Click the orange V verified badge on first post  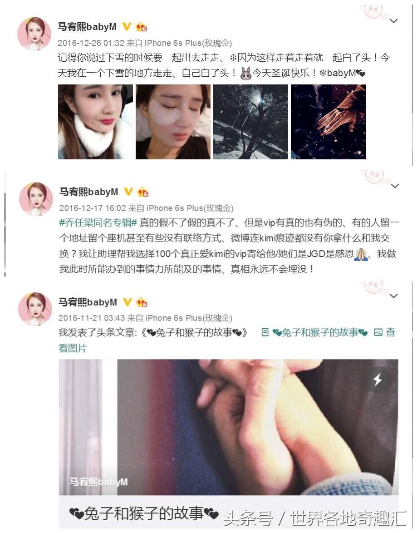127,26
